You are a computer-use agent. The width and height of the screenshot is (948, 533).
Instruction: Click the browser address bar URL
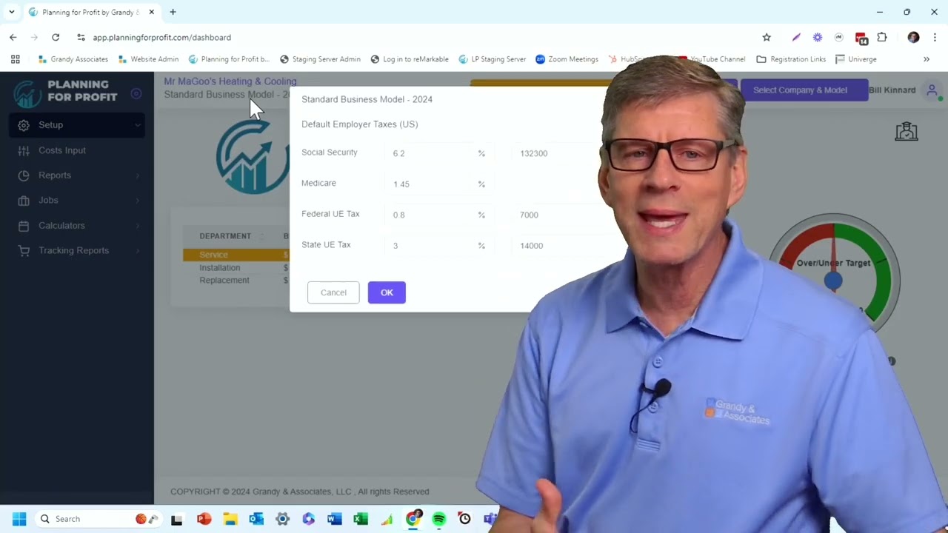pos(162,37)
